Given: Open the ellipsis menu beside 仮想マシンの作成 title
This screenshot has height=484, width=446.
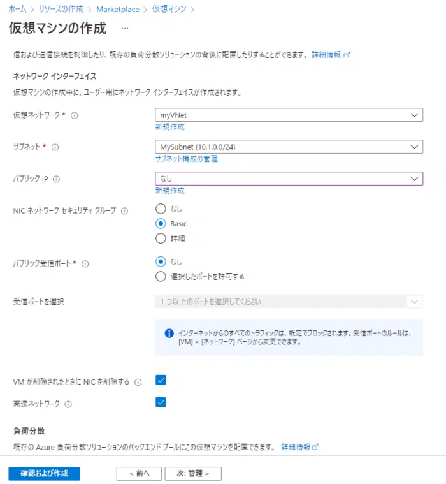Looking at the screenshot, I should (x=125, y=29).
